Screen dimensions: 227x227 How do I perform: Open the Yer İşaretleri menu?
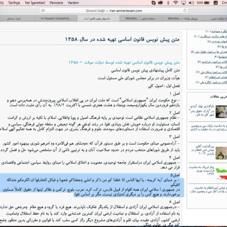click(35, 3)
